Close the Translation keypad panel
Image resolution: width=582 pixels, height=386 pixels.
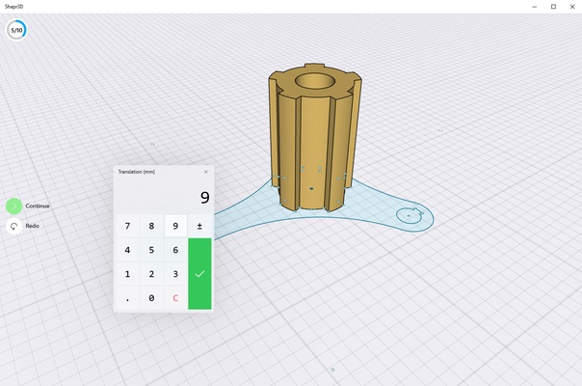pyautogui.click(x=206, y=172)
